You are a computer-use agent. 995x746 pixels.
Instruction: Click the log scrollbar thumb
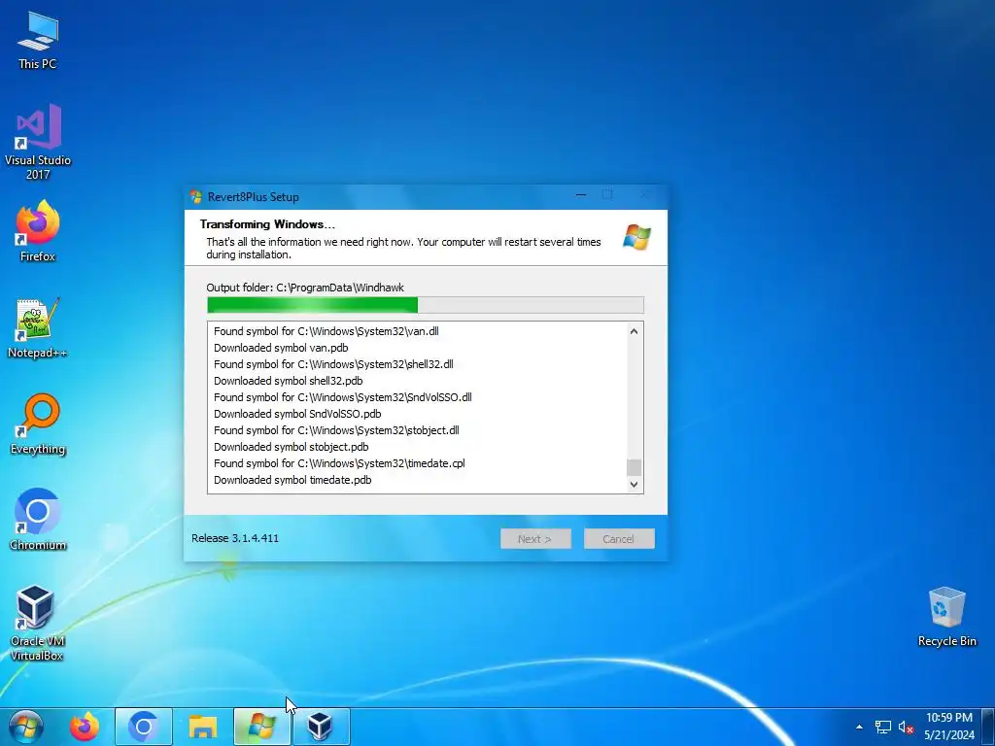634,467
